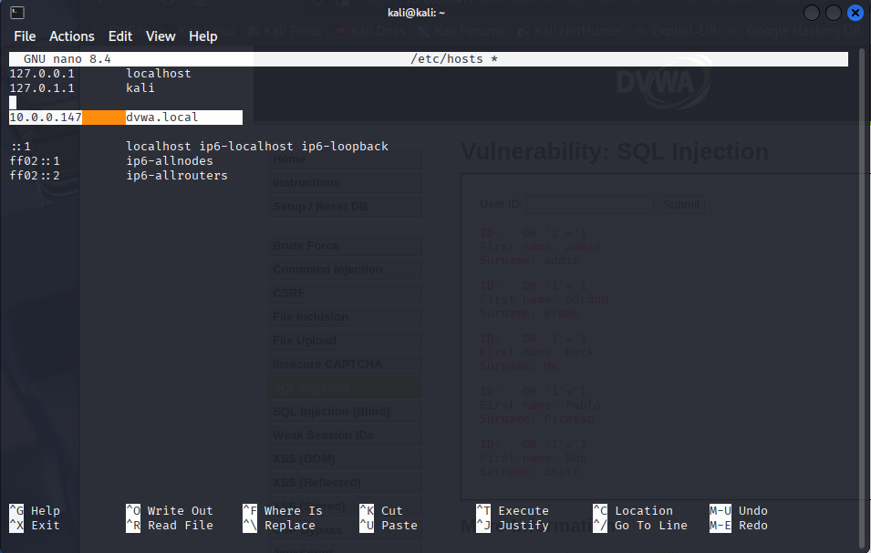This screenshot has width=871, height=553.
Task: Open the File menu in terminal
Action: coord(25,36)
